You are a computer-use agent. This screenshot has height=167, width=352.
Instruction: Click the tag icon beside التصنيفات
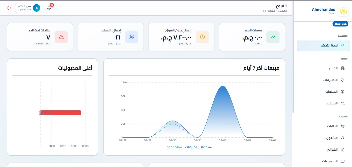pos(342,80)
